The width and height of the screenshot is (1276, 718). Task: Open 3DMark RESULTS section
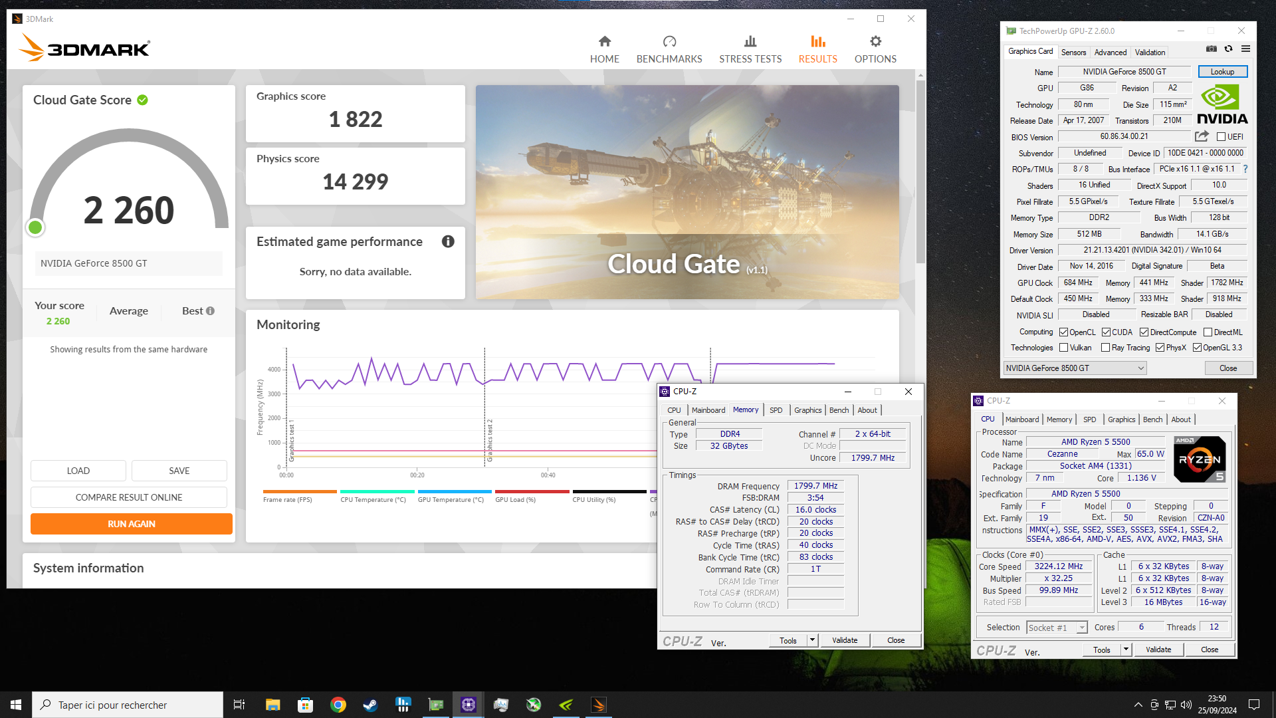[817, 50]
